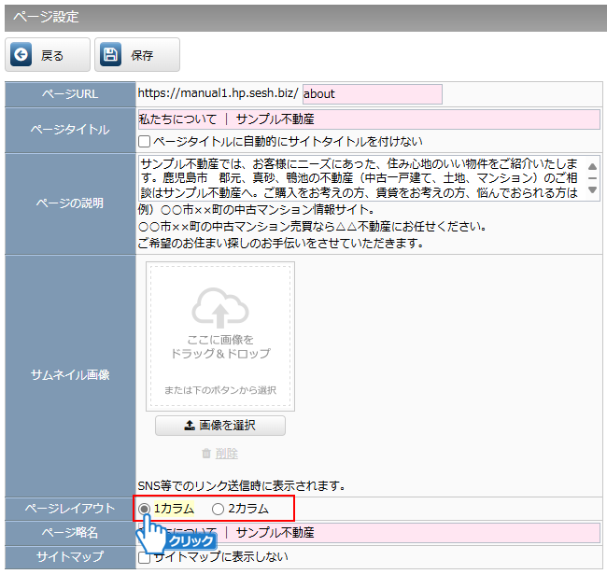The height and width of the screenshot is (574, 607).
Task: Click the 画像を選択 button
Action: pyautogui.click(x=220, y=426)
